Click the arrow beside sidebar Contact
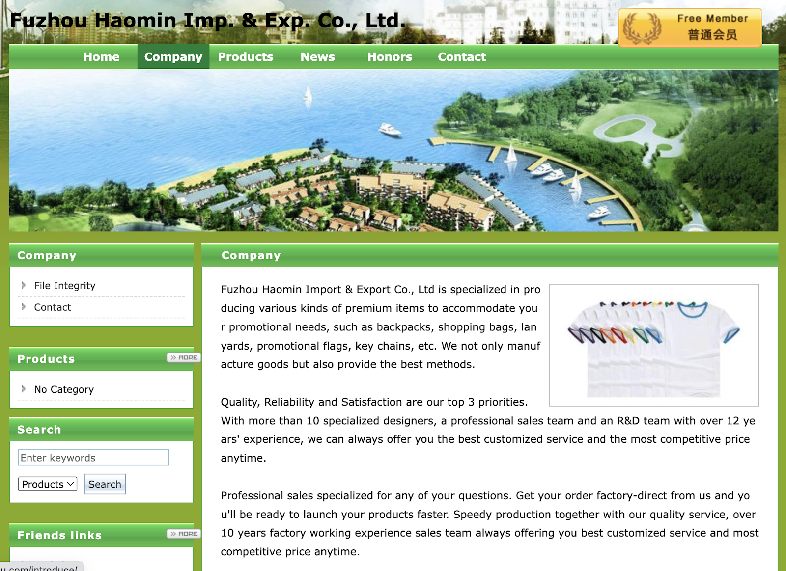The image size is (786, 571). [x=24, y=307]
